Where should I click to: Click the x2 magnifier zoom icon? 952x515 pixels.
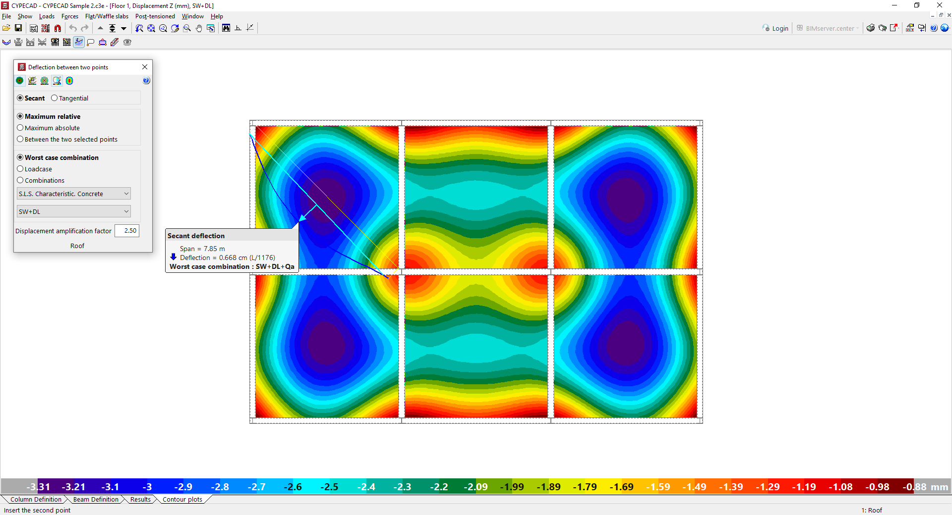[x=163, y=28]
